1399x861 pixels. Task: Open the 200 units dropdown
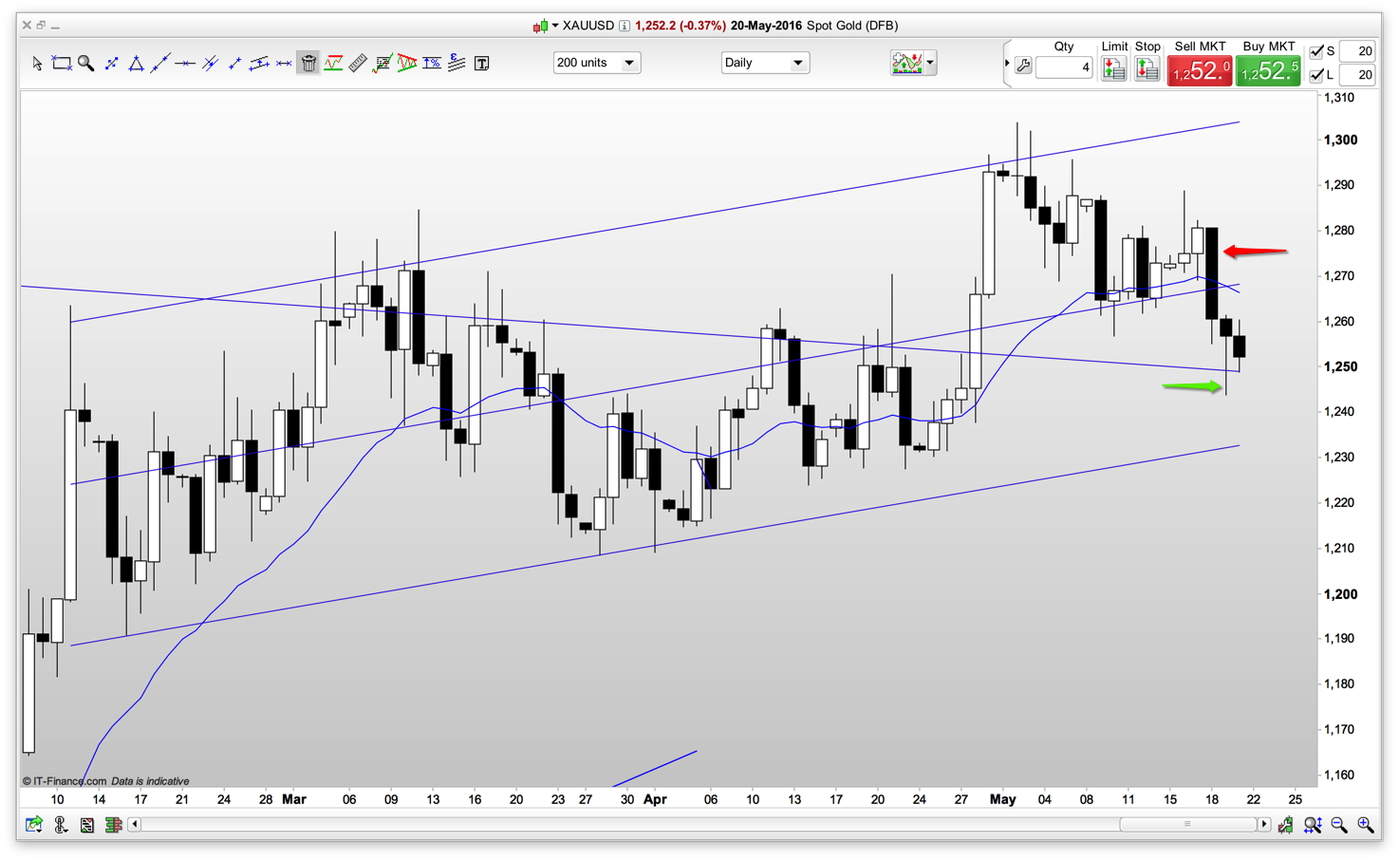pos(596,63)
